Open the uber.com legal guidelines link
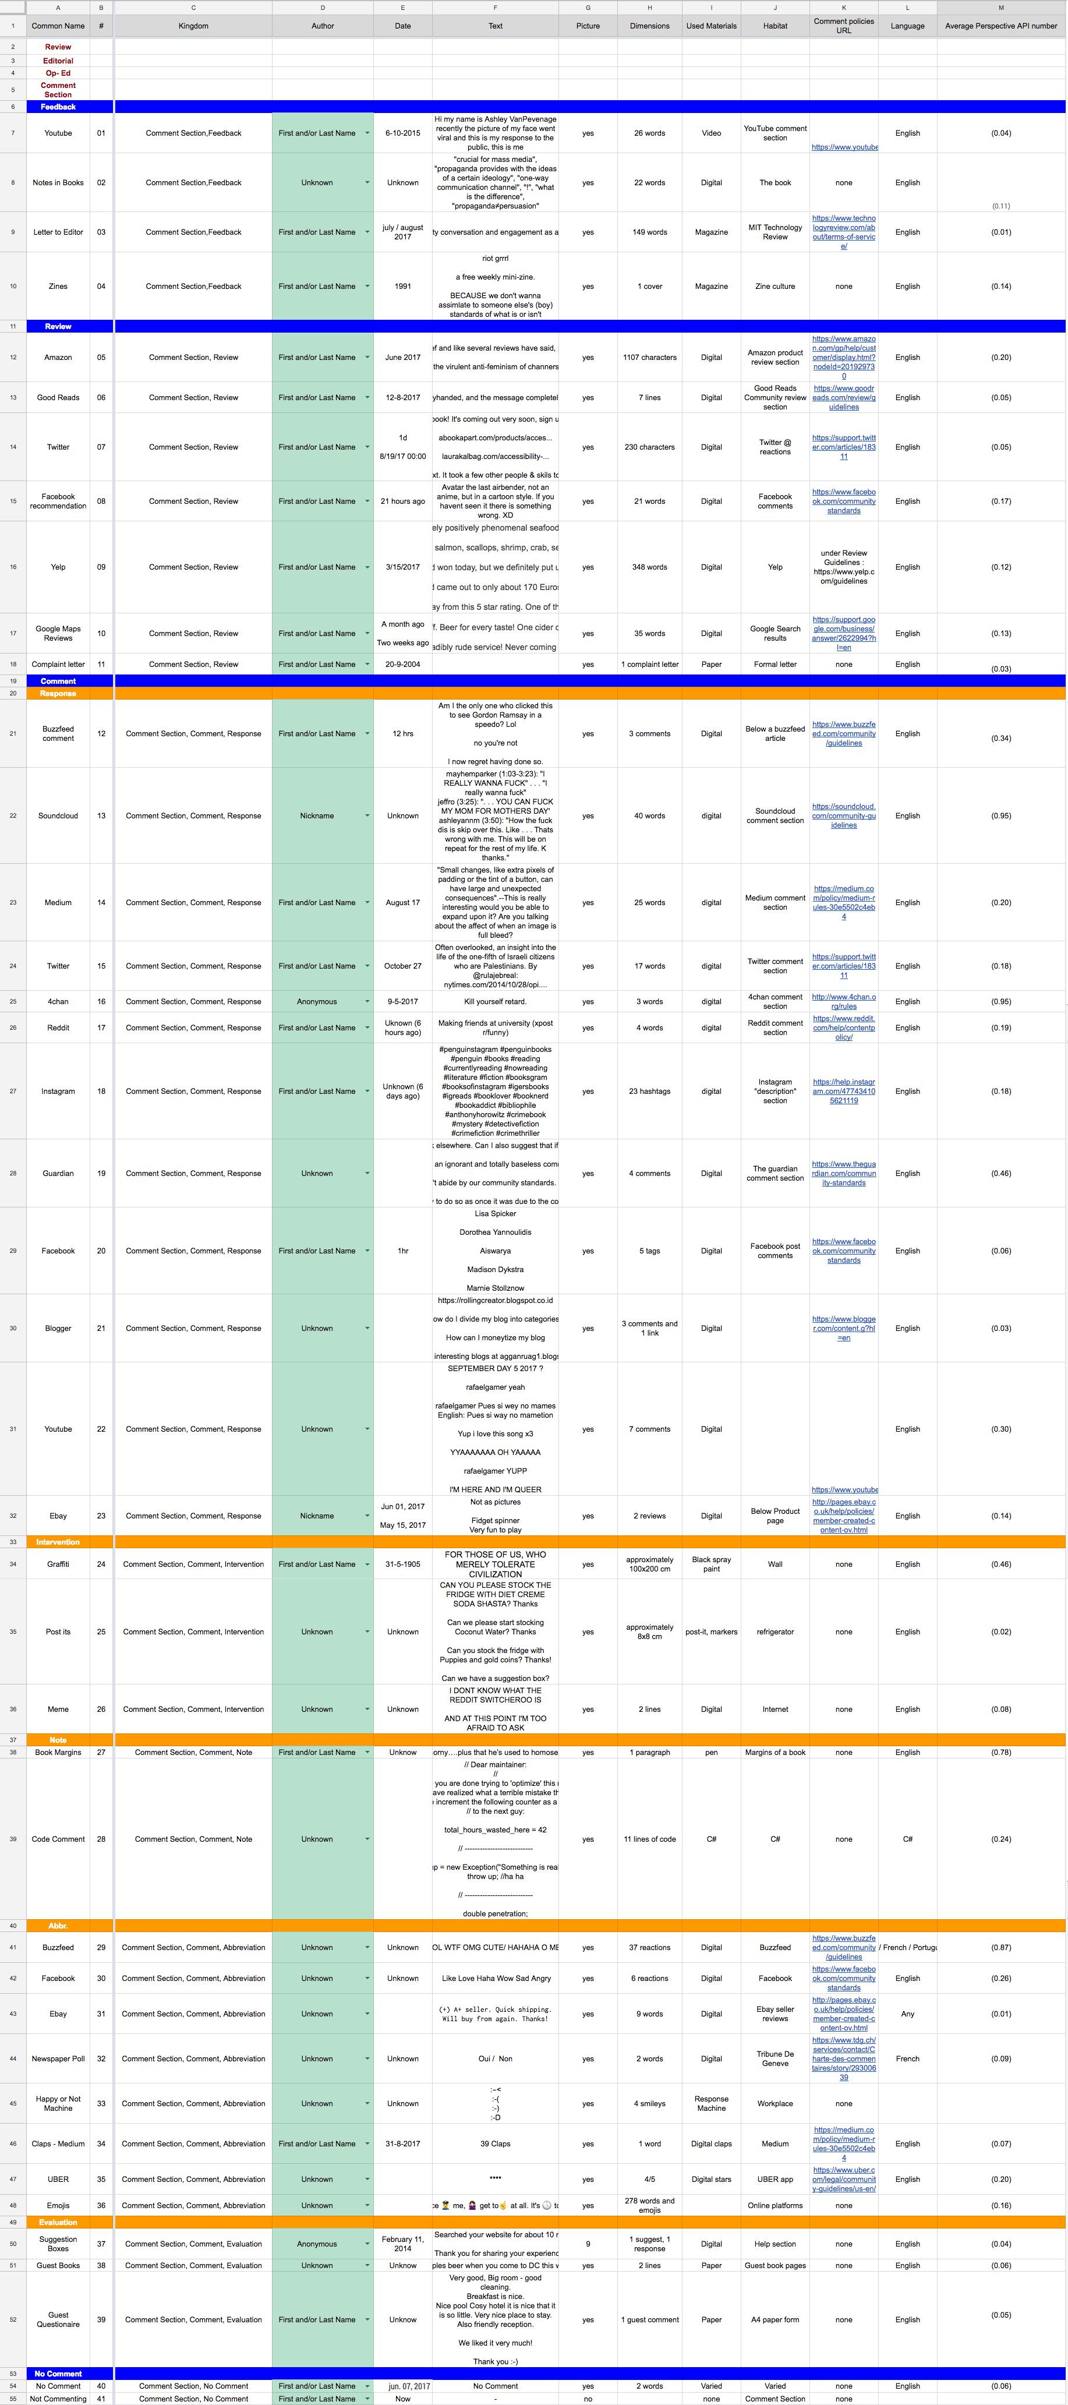 844,2179
